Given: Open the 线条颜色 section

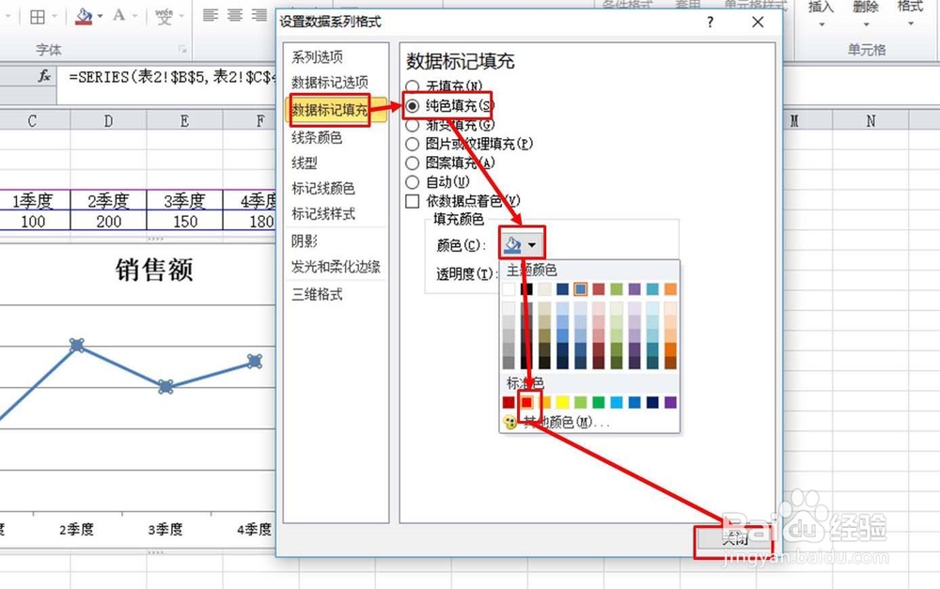Looking at the screenshot, I should click(317, 138).
